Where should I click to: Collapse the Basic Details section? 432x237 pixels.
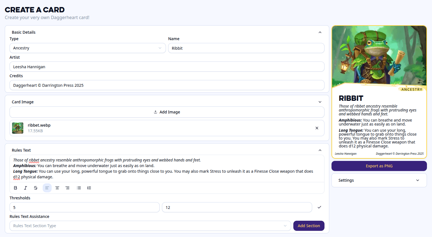pyautogui.click(x=320, y=32)
